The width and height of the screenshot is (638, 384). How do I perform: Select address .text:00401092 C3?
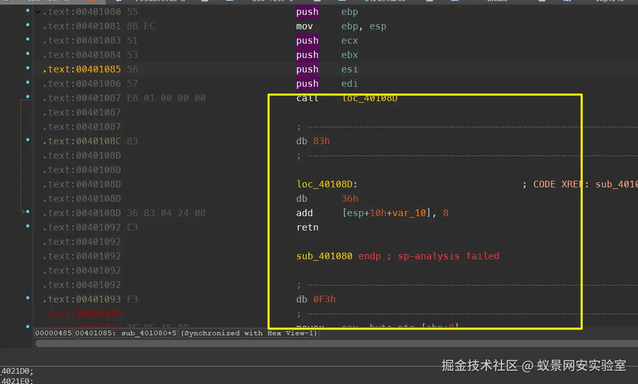coord(90,227)
